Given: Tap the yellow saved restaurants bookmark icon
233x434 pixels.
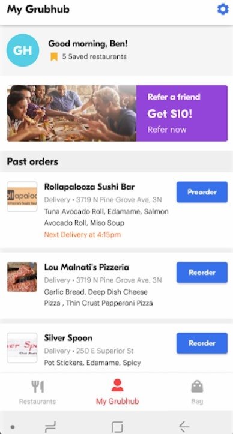Looking at the screenshot, I should 54,57.
